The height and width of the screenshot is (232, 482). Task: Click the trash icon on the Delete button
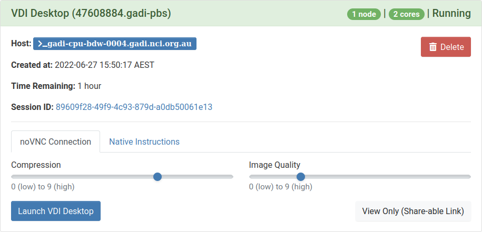click(x=433, y=47)
